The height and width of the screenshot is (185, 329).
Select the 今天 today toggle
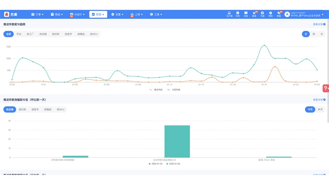[310, 109]
